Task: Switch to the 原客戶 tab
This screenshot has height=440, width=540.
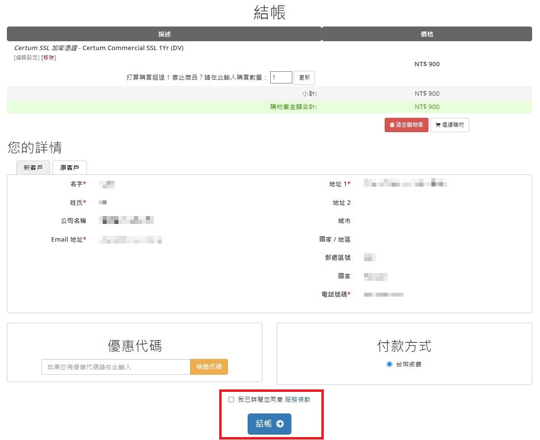Action: 70,167
